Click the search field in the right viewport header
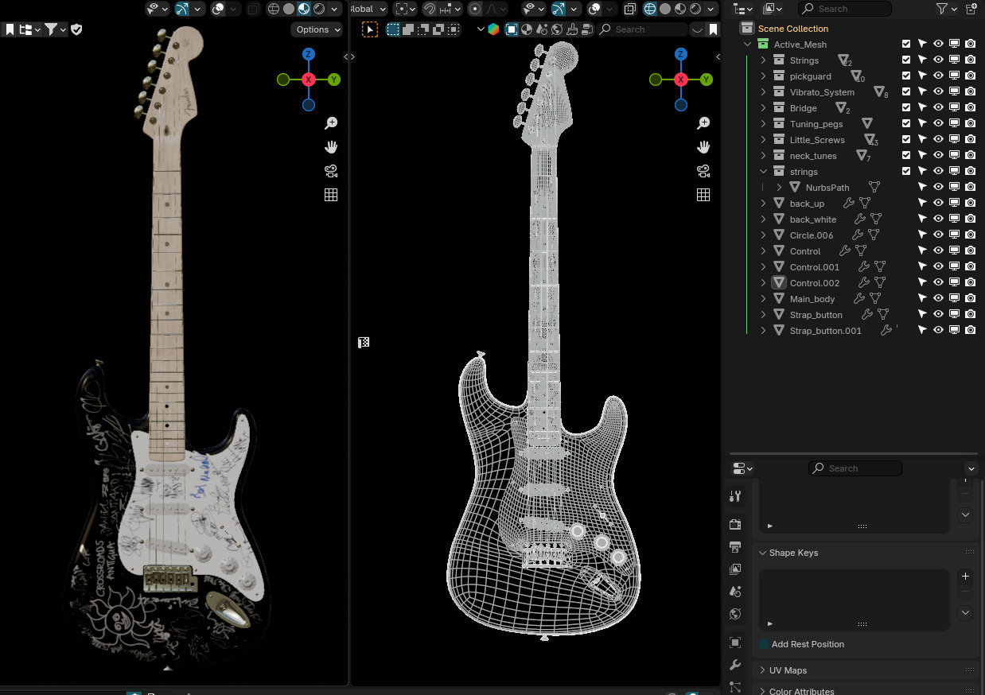Image resolution: width=985 pixels, height=695 pixels. pos(642,29)
